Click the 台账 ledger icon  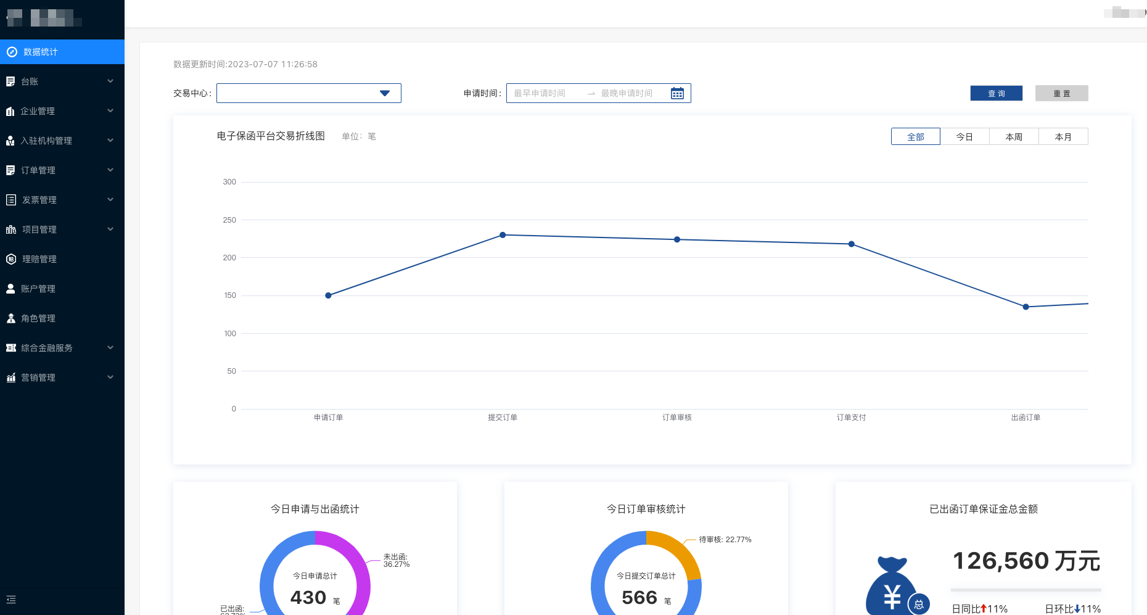(10, 81)
